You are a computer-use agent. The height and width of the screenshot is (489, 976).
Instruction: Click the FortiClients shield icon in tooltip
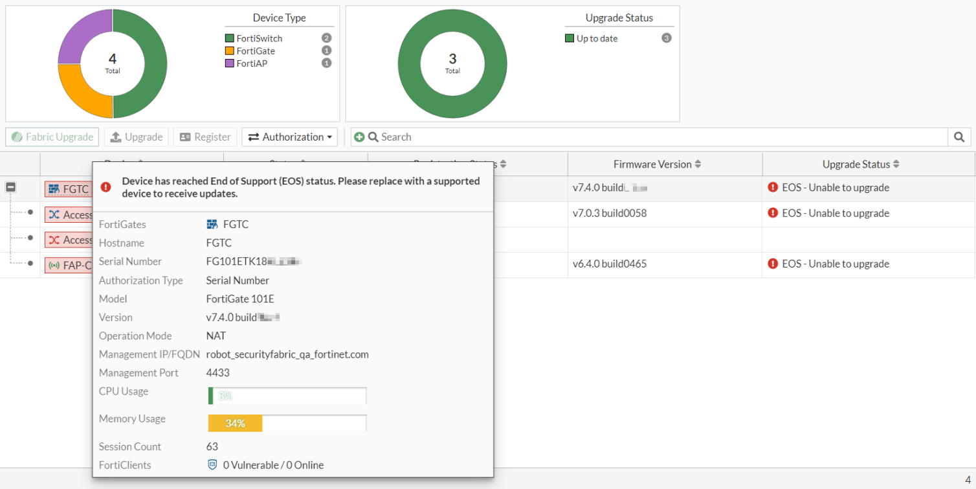[212, 465]
